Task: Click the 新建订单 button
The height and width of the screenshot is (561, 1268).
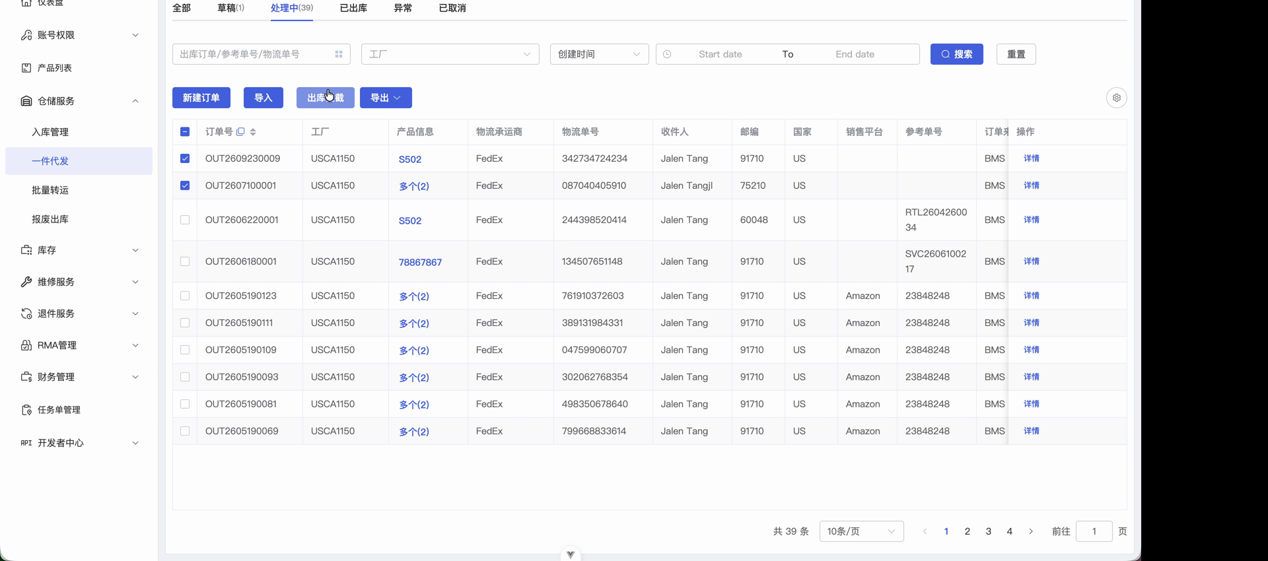Action: 201,98
